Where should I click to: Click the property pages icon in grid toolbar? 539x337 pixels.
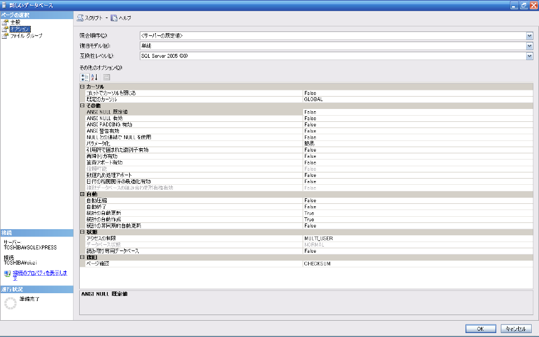[107, 77]
